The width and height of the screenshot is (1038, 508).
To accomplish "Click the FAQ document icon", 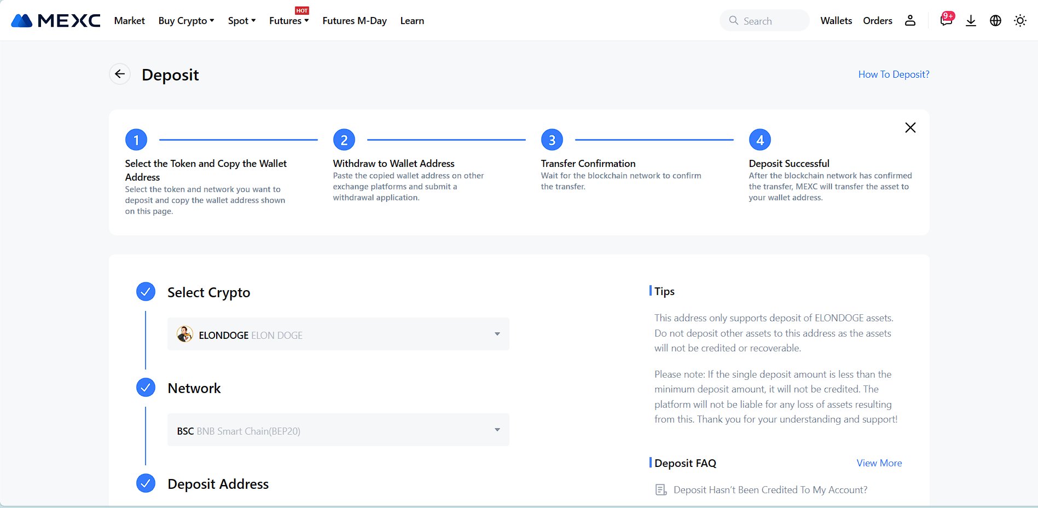I will 661,490.
